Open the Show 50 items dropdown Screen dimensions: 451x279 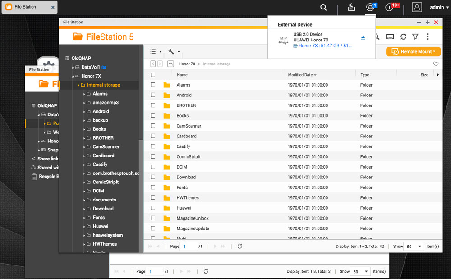click(414, 247)
